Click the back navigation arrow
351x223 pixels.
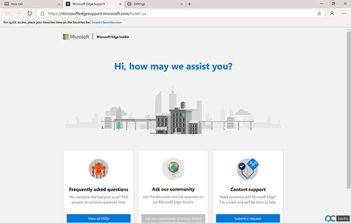click(x=7, y=13)
